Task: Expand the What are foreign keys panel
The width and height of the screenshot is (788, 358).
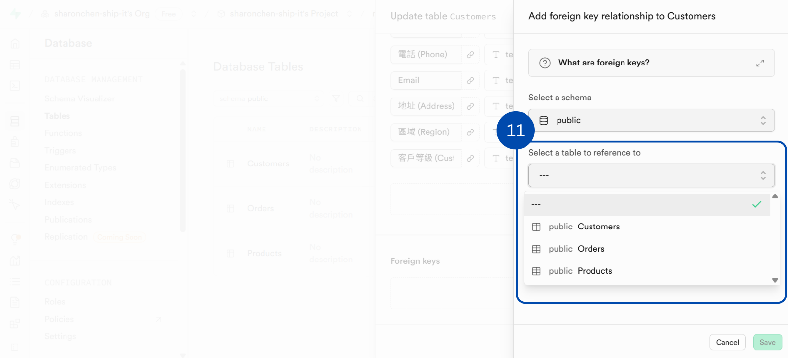Action: click(760, 63)
